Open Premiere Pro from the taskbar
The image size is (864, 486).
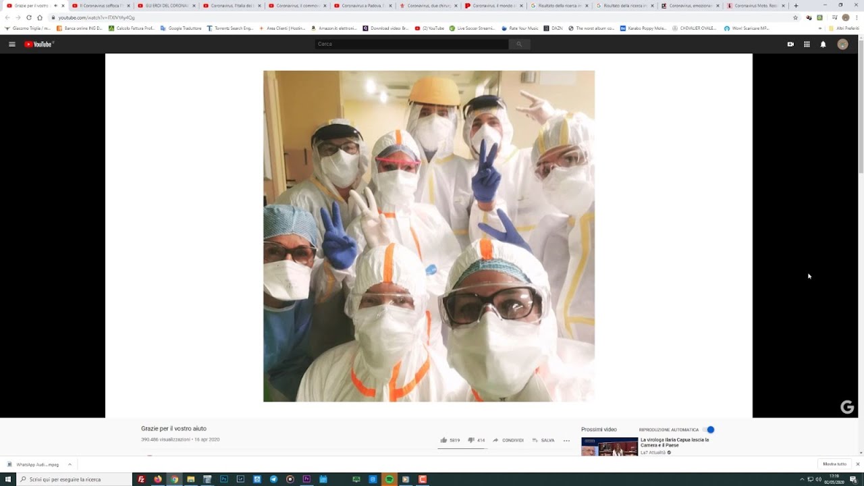point(306,479)
